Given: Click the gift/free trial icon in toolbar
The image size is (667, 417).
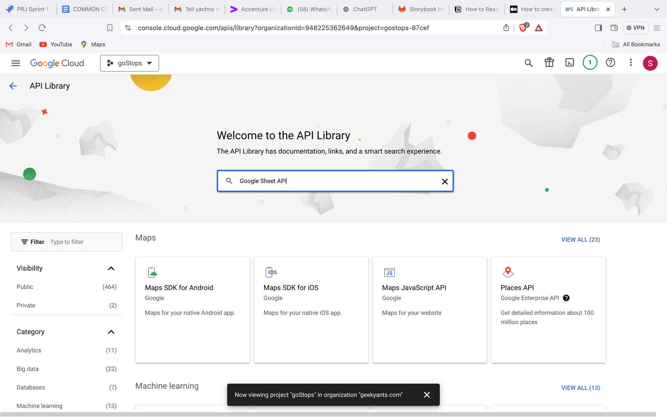Looking at the screenshot, I should coord(549,63).
